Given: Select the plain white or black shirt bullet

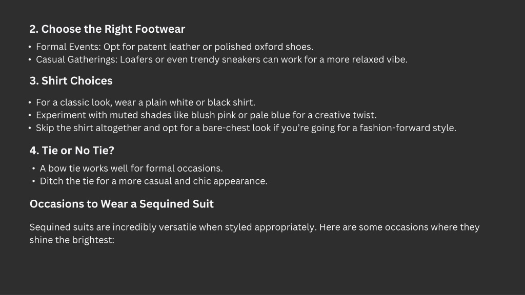Looking at the screenshot, I should click(x=146, y=102).
